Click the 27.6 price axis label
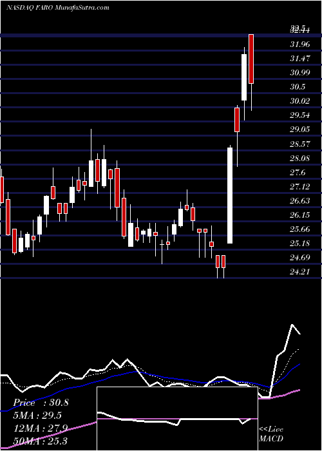Screen dimensions: 322x451 298,173
